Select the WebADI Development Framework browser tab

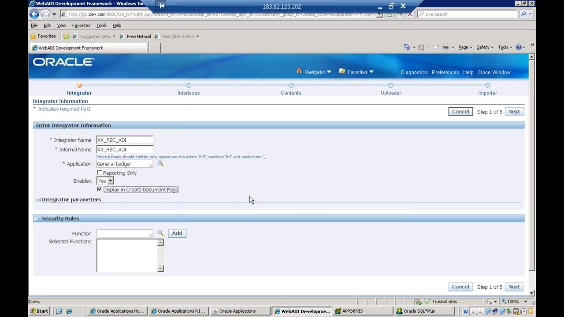pos(89,48)
